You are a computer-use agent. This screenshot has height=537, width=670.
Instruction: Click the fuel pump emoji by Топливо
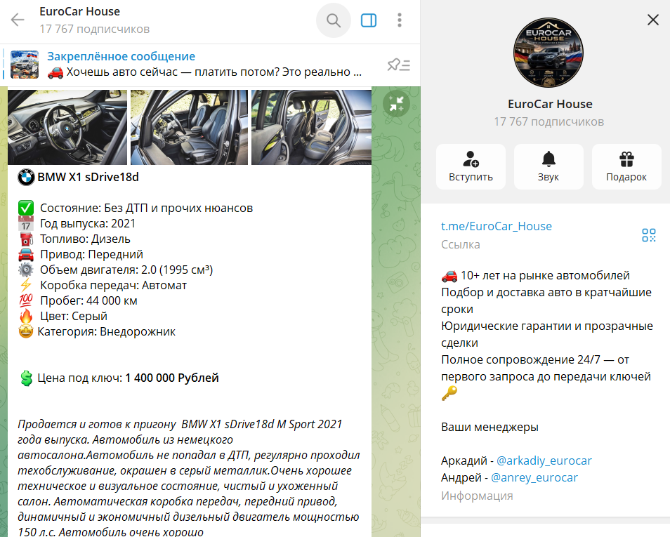[26, 239]
